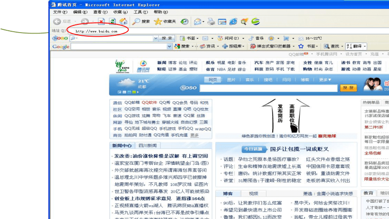The height and width of the screenshot is (219, 389).
Task: Switch to the 四川新闻 news tab
Action: pyautogui.click(x=147, y=146)
